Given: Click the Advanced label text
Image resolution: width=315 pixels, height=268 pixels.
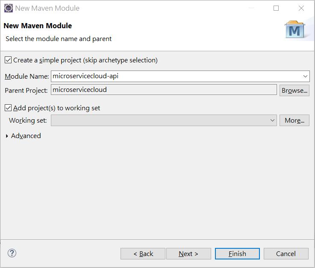Looking at the screenshot, I should point(26,136).
